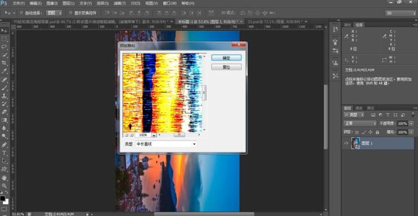The width and height of the screenshot is (418, 216).
Task: Open the 窗口(W) menu
Action: pos(170,3)
